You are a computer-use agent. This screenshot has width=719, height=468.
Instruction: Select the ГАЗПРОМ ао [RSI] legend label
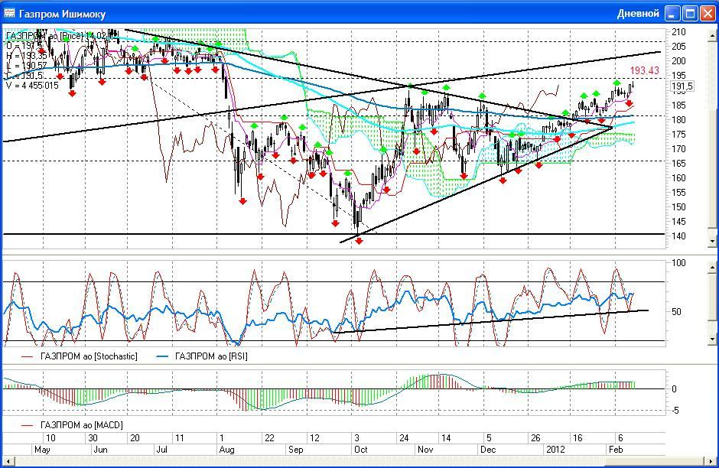211,356
